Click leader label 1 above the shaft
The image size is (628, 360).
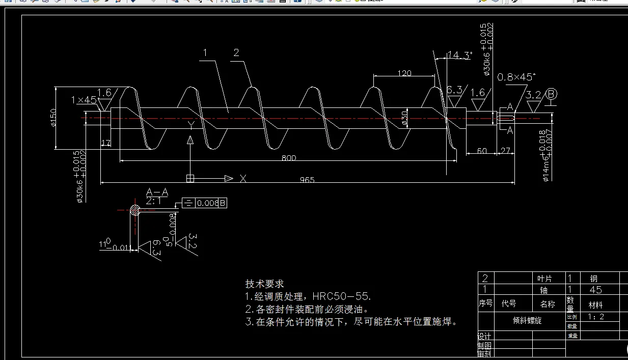coord(205,52)
